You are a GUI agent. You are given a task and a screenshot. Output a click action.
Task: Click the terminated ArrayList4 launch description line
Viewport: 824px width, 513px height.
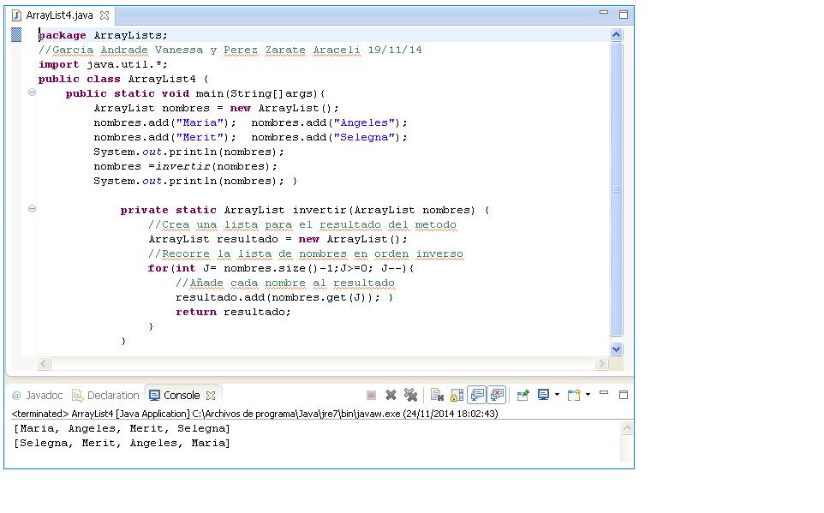[255, 414]
